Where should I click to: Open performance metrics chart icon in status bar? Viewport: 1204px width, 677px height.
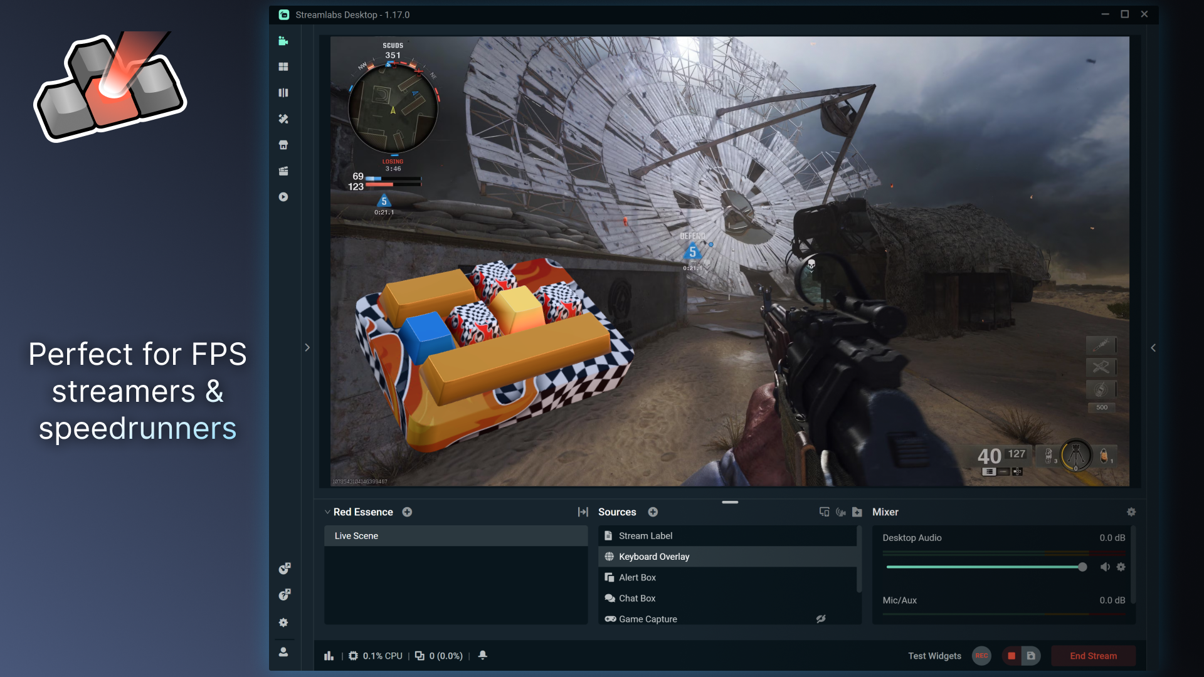[x=329, y=655]
